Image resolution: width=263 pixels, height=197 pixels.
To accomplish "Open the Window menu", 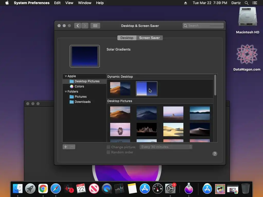I will point(85,3).
